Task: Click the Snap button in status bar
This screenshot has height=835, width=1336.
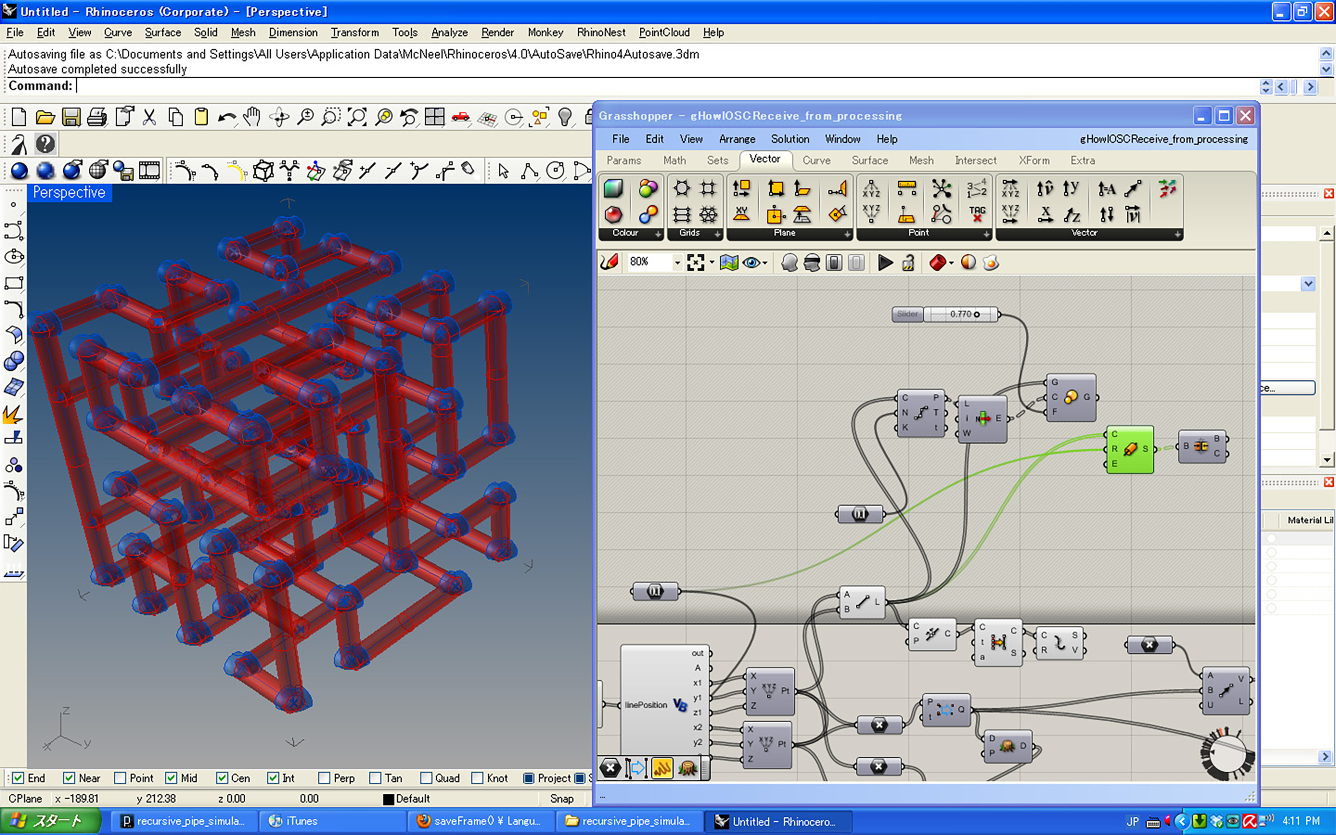Action: [562, 798]
